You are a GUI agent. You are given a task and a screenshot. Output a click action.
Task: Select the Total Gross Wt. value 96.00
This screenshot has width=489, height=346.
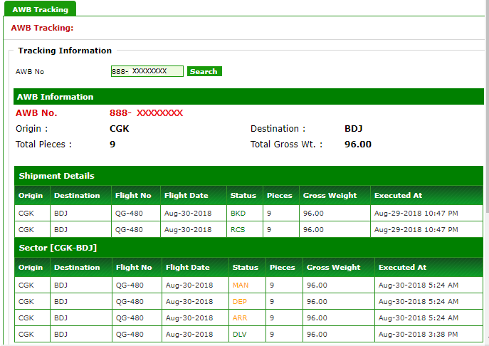358,144
